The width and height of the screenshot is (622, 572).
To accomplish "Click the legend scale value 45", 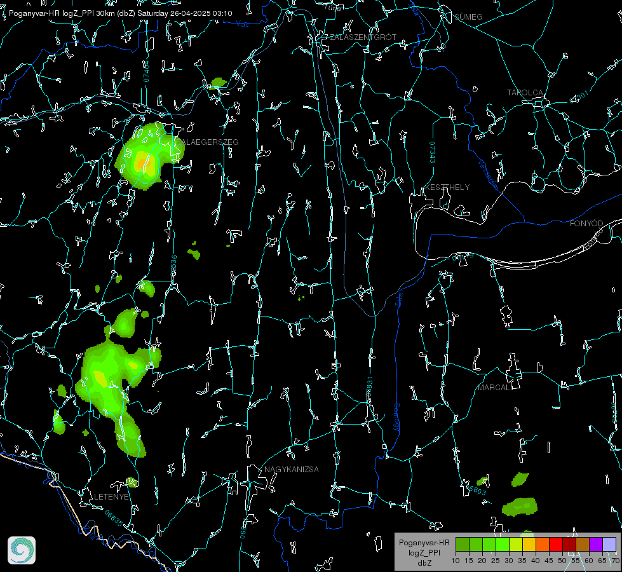I will (x=548, y=561).
